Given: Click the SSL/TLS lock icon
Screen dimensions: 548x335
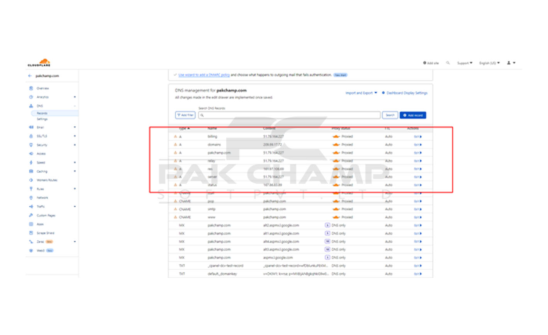Looking at the screenshot, I should click(31, 136).
